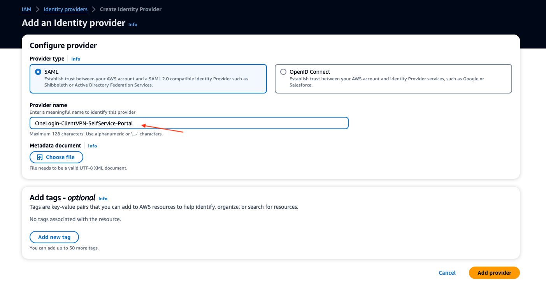This screenshot has width=546, height=298.
Task: Click the chevron before Create Identity Provider
Action: click(x=94, y=9)
